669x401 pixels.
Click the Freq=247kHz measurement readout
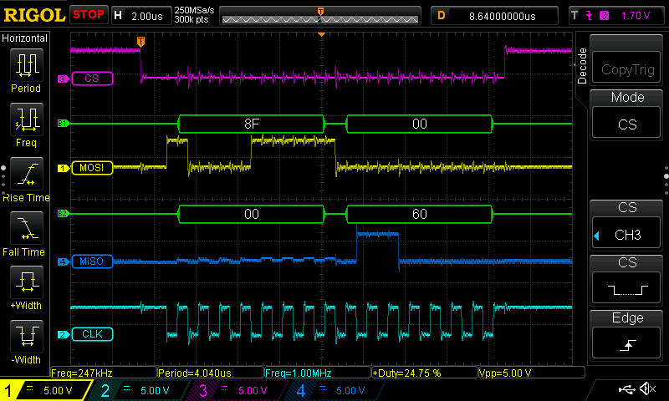pos(103,373)
